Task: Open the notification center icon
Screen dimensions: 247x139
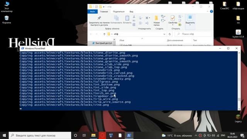Action: click(242, 136)
